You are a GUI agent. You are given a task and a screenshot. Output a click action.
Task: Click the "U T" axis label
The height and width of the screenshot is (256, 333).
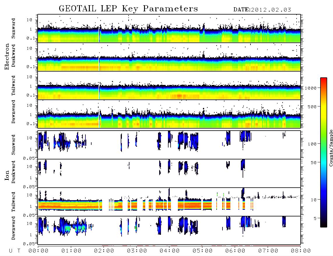tap(15, 251)
